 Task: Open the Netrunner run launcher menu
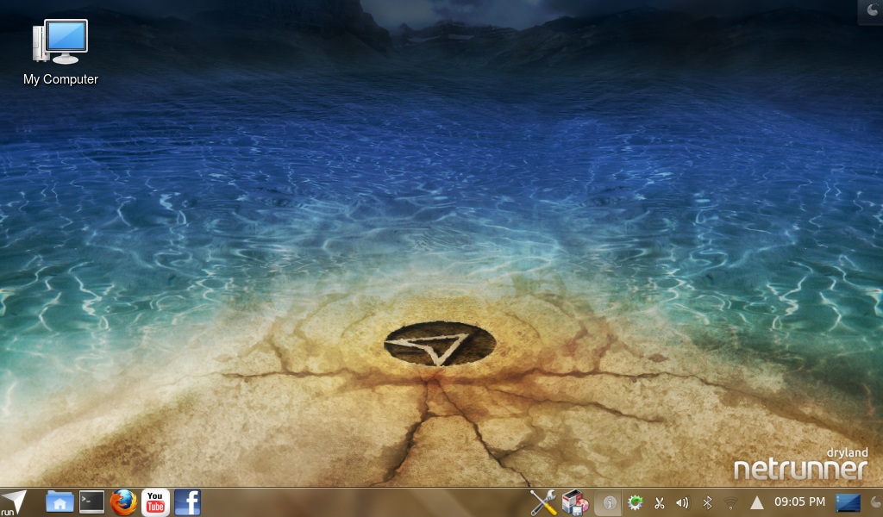pyautogui.click(x=13, y=502)
